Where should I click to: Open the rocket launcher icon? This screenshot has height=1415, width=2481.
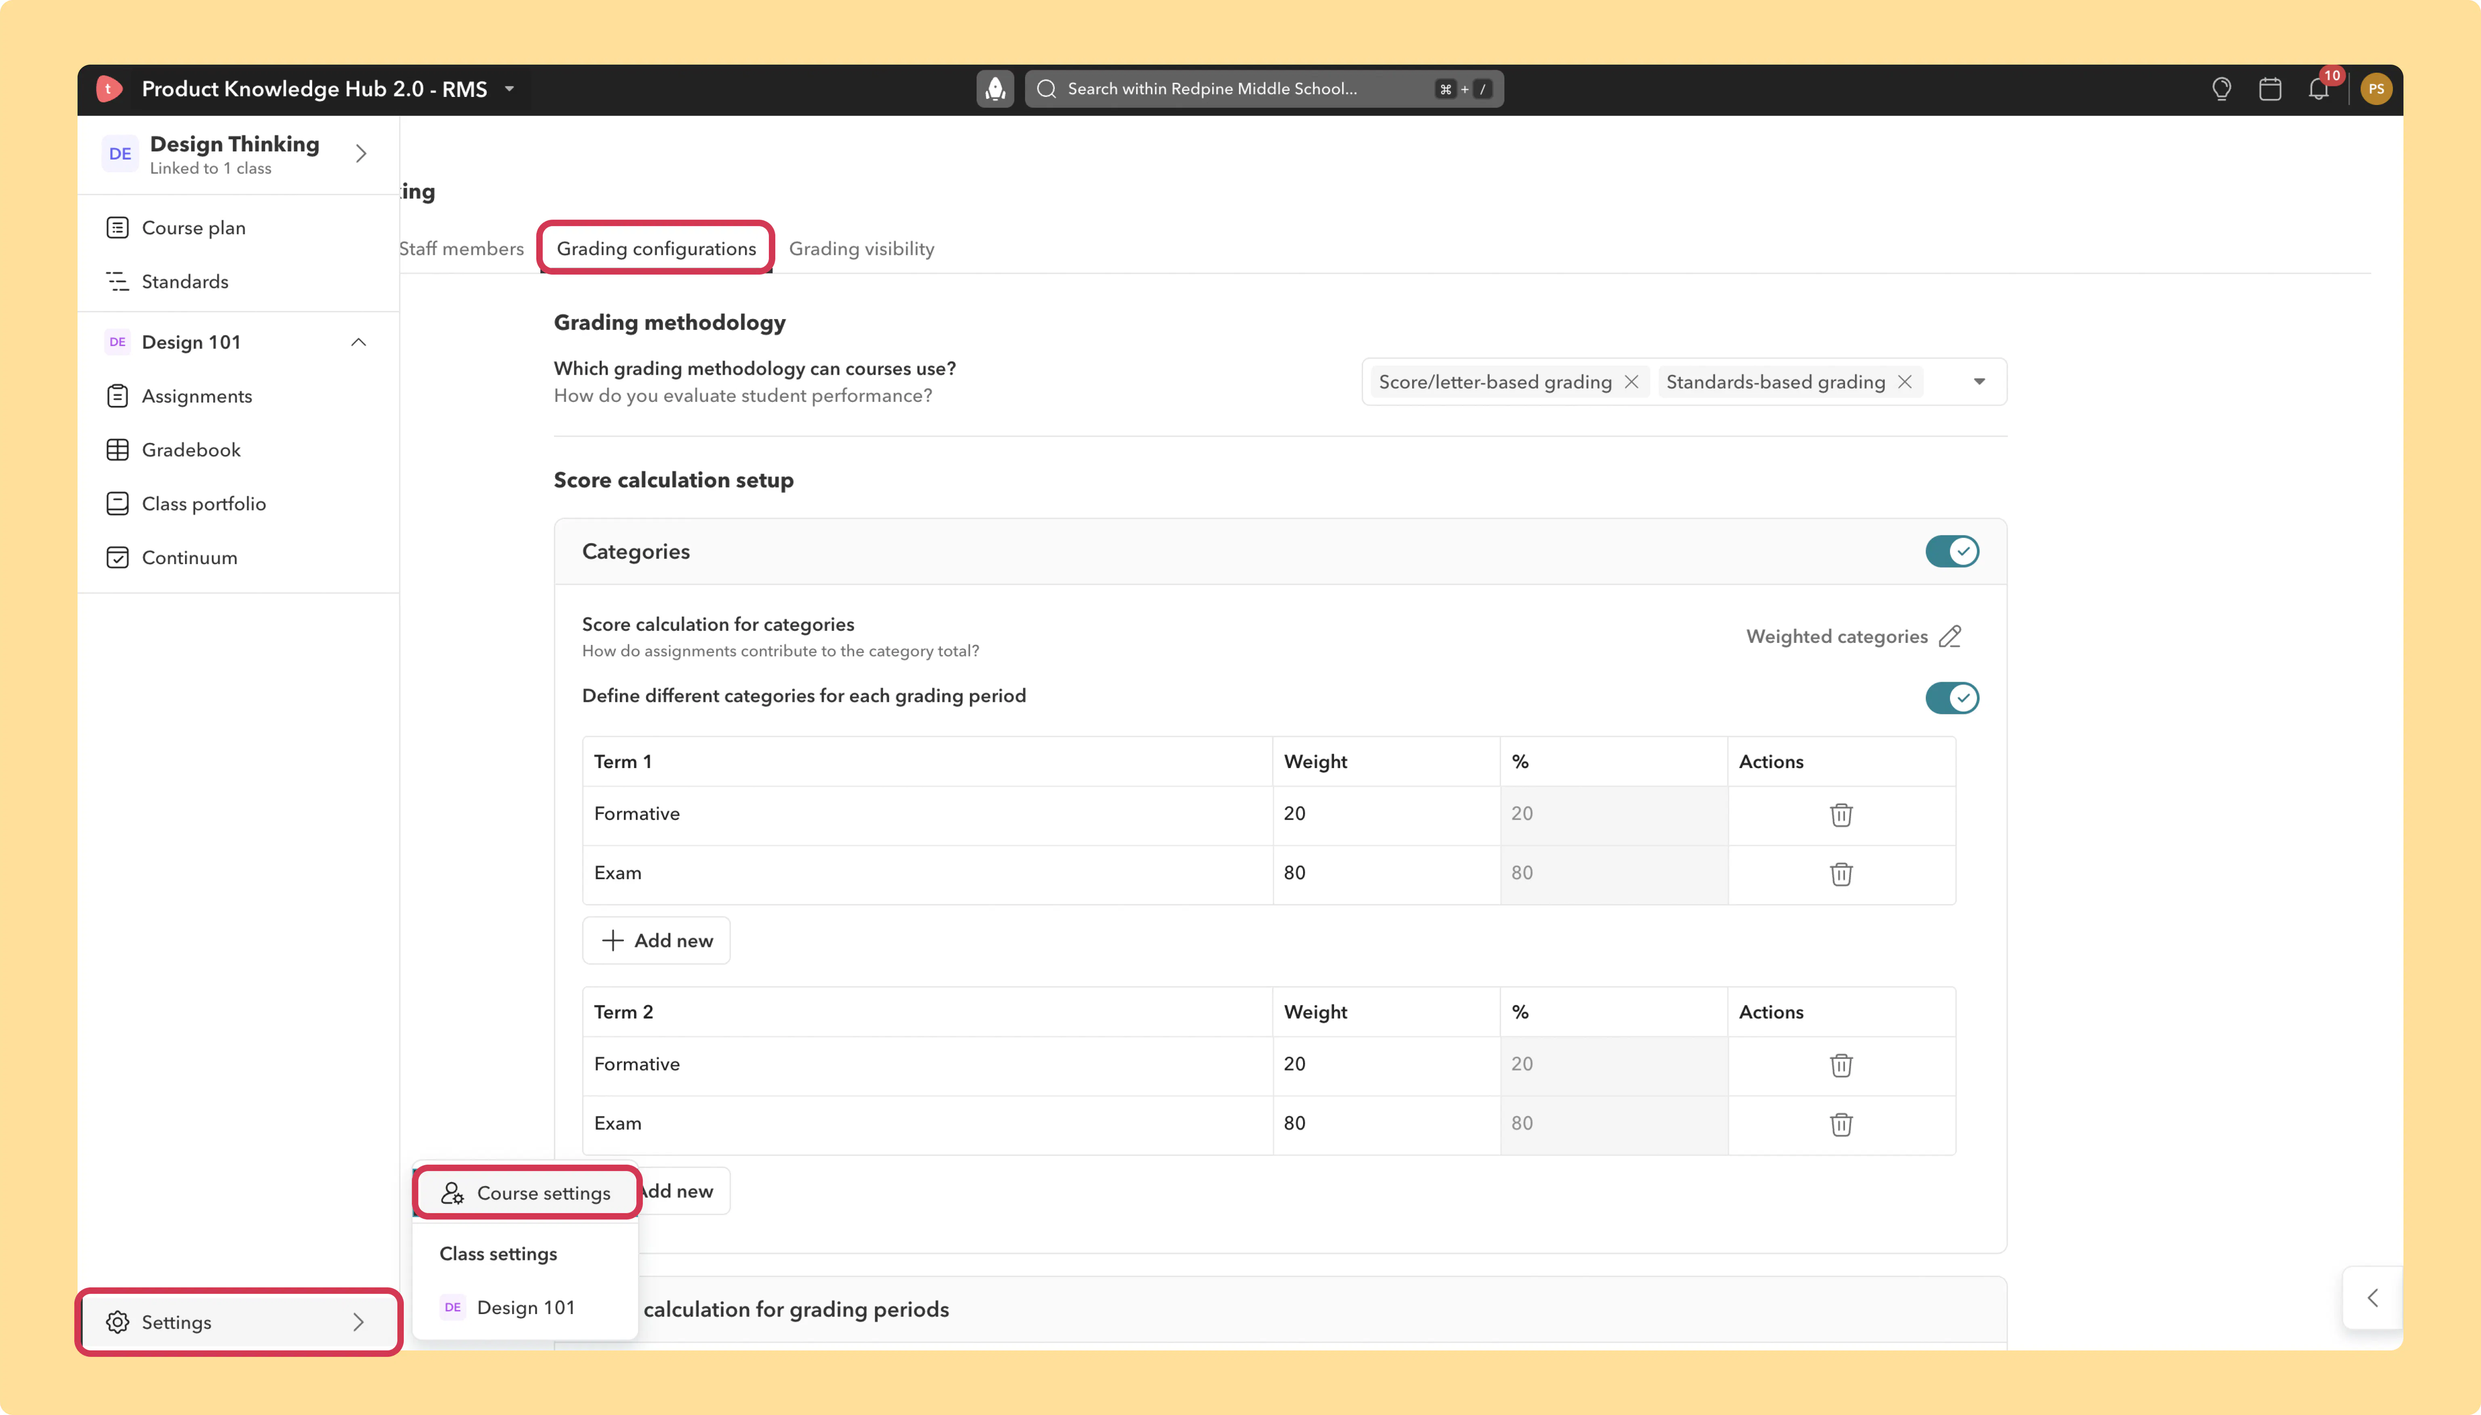click(994, 89)
